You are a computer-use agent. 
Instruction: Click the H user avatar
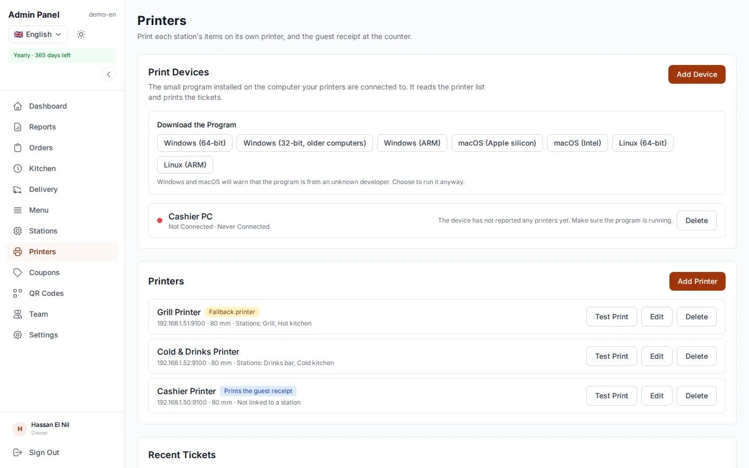coord(20,428)
